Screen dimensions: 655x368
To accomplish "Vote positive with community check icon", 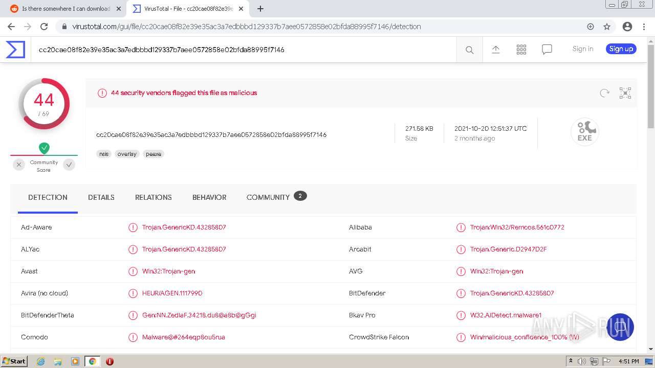I will tap(69, 165).
